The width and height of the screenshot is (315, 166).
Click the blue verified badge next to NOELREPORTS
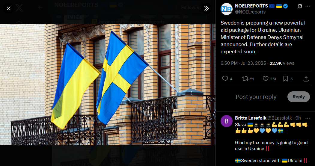[285, 6]
